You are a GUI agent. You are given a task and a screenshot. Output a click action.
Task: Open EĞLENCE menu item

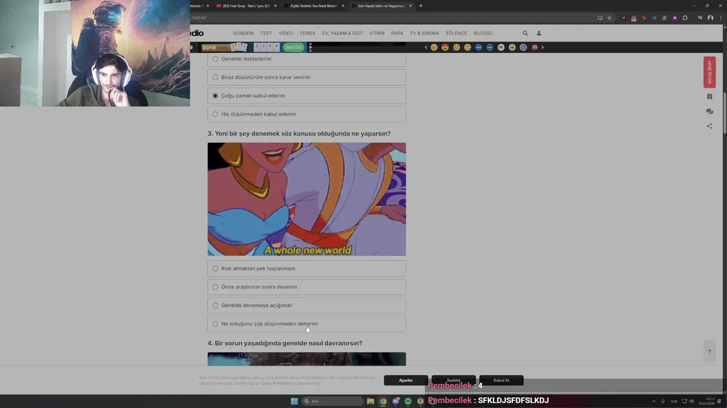click(456, 33)
